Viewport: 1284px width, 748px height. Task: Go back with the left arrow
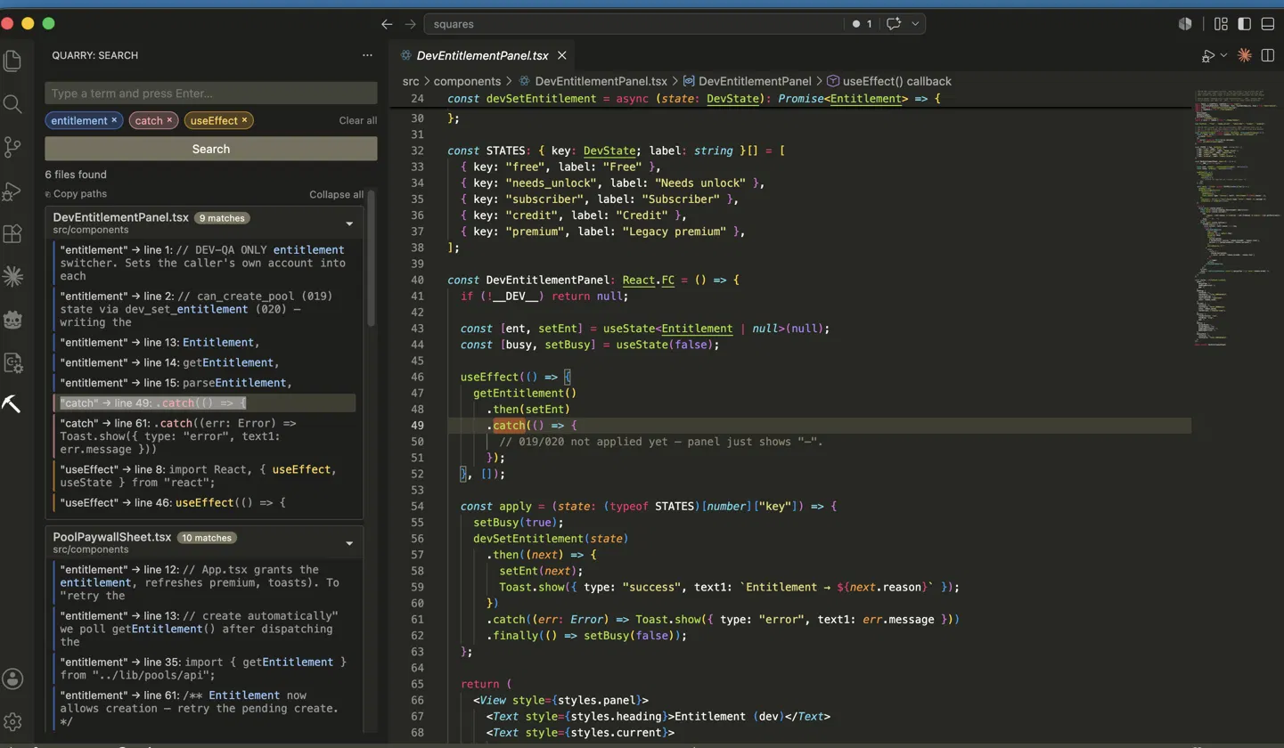click(387, 24)
